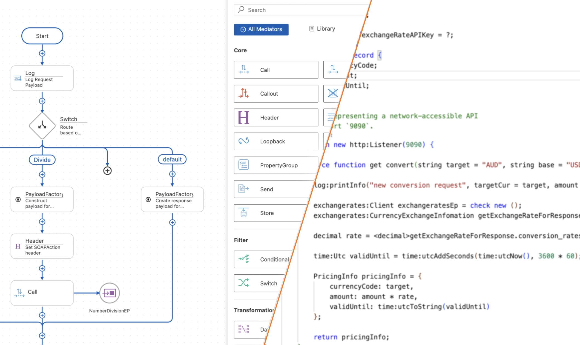Click 'PricingInfo pricingInfo = {' line
This screenshot has width=580, height=345.
[x=367, y=276]
